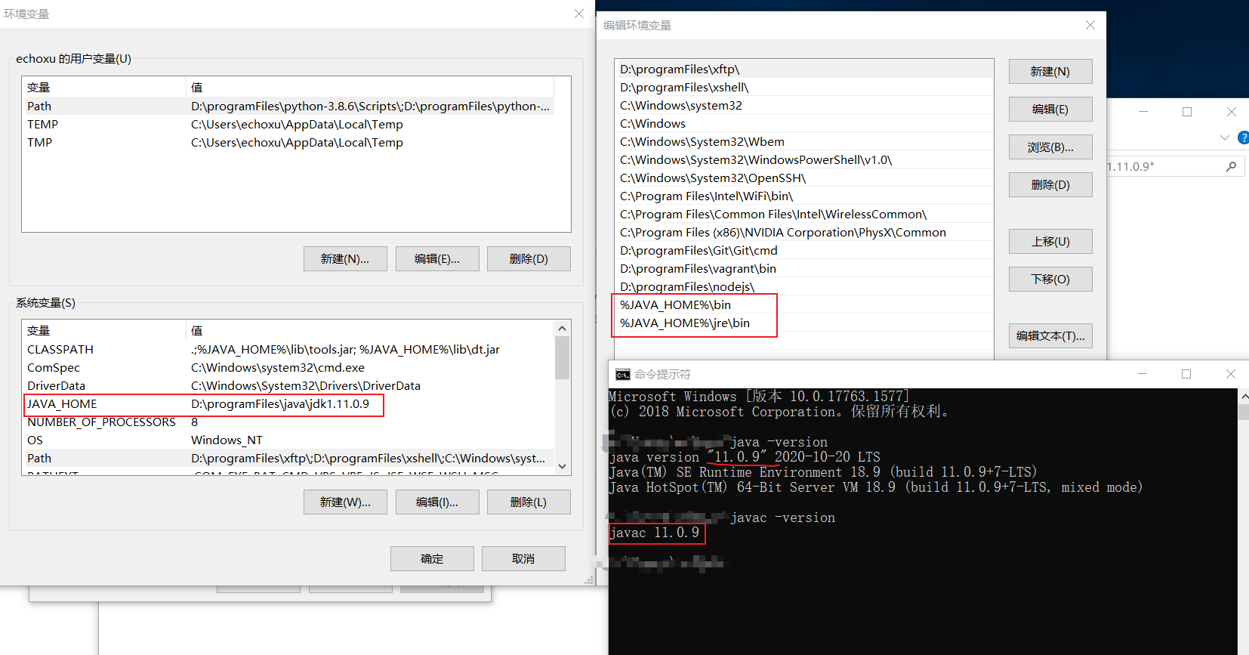Click 删除(D) under user variables
The width and height of the screenshot is (1249, 655).
coord(529,259)
